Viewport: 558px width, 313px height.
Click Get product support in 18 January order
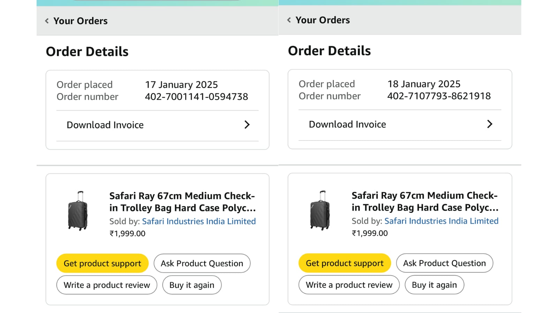click(345, 263)
